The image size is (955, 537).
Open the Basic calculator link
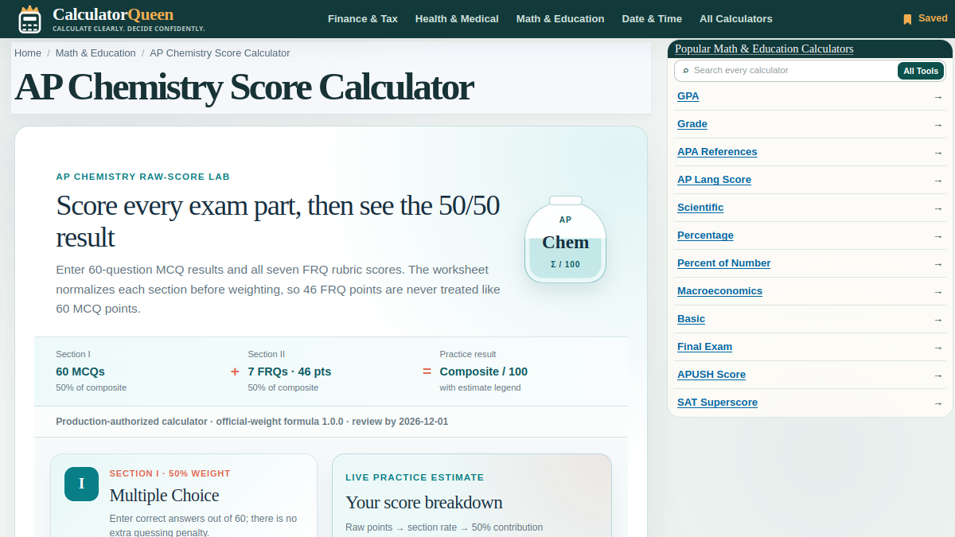tap(691, 319)
